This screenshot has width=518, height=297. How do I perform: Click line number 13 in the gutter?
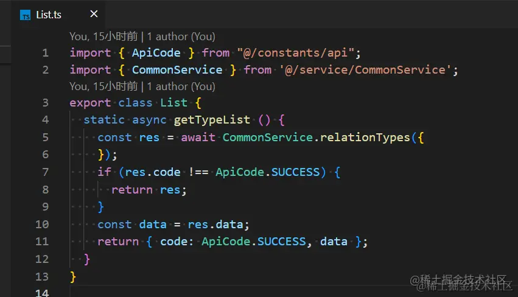tap(42, 276)
